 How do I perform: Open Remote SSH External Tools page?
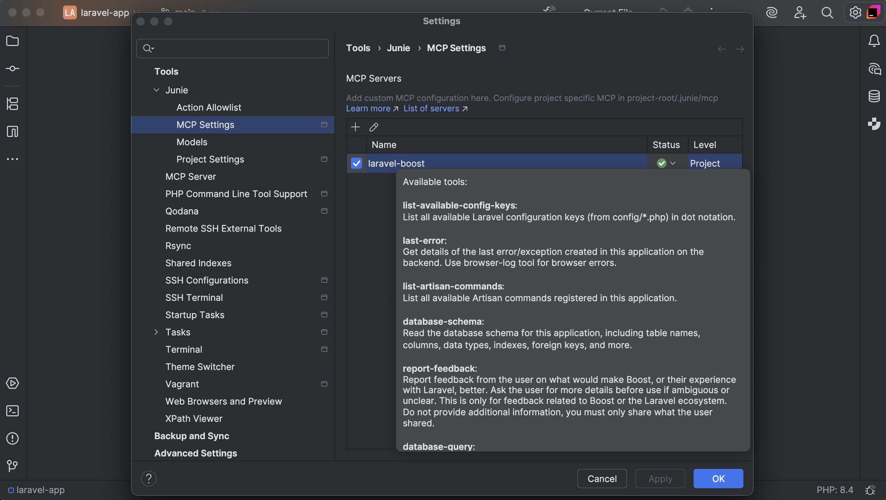pos(223,228)
